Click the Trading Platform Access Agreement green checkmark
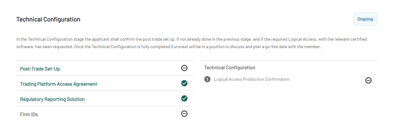 tap(184, 83)
